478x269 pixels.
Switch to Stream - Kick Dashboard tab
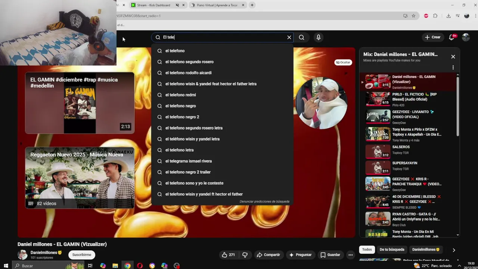click(153, 5)
